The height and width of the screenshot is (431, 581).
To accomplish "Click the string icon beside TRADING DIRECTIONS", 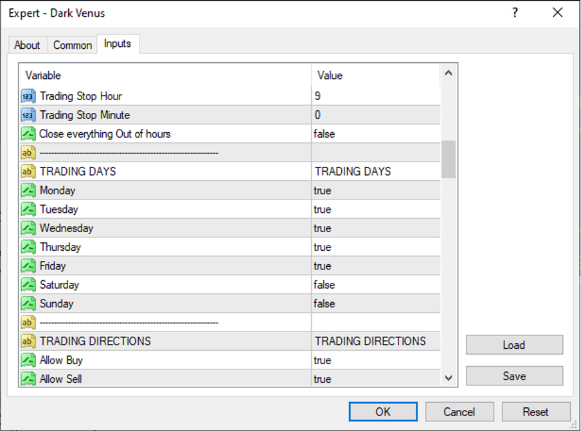I will (x=28, y=341).
